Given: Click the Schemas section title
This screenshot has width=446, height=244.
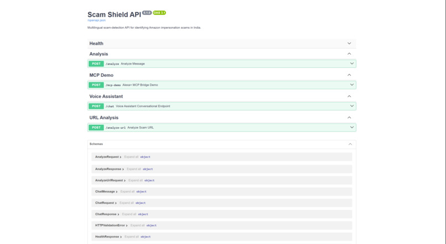Looking at the screenshot, I should 96,144.
